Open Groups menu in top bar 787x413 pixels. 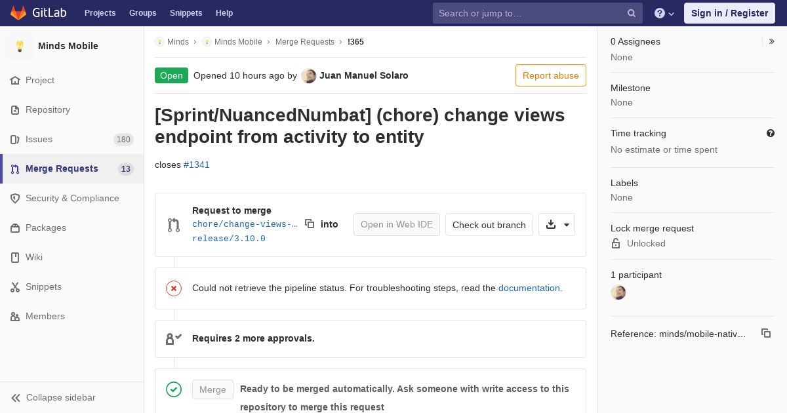pos(143,13)
